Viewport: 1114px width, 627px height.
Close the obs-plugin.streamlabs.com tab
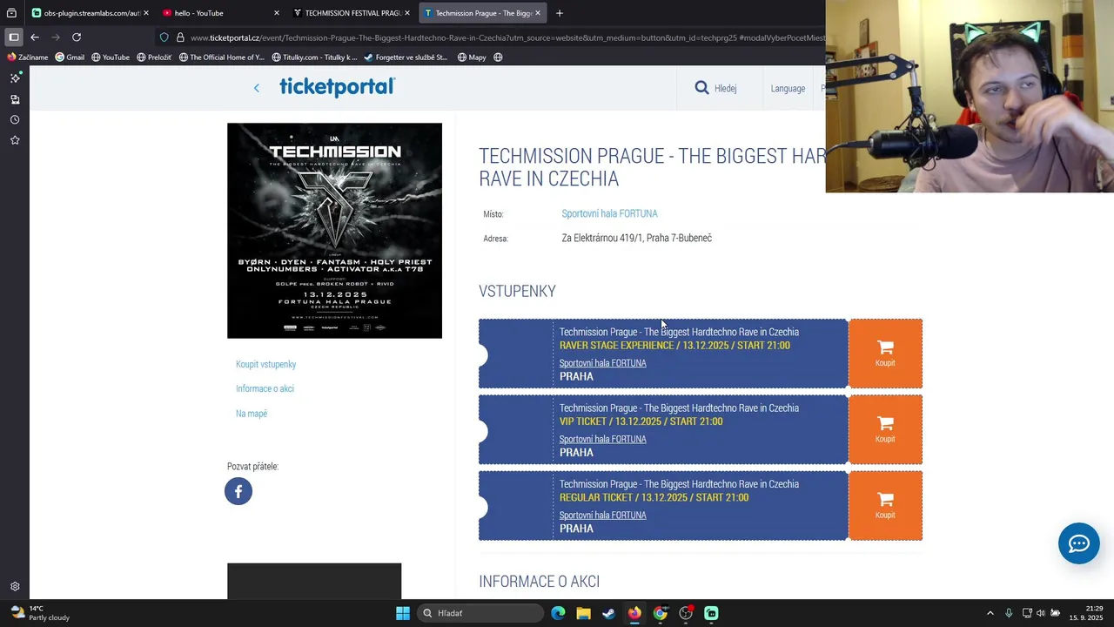coord(146,13)
